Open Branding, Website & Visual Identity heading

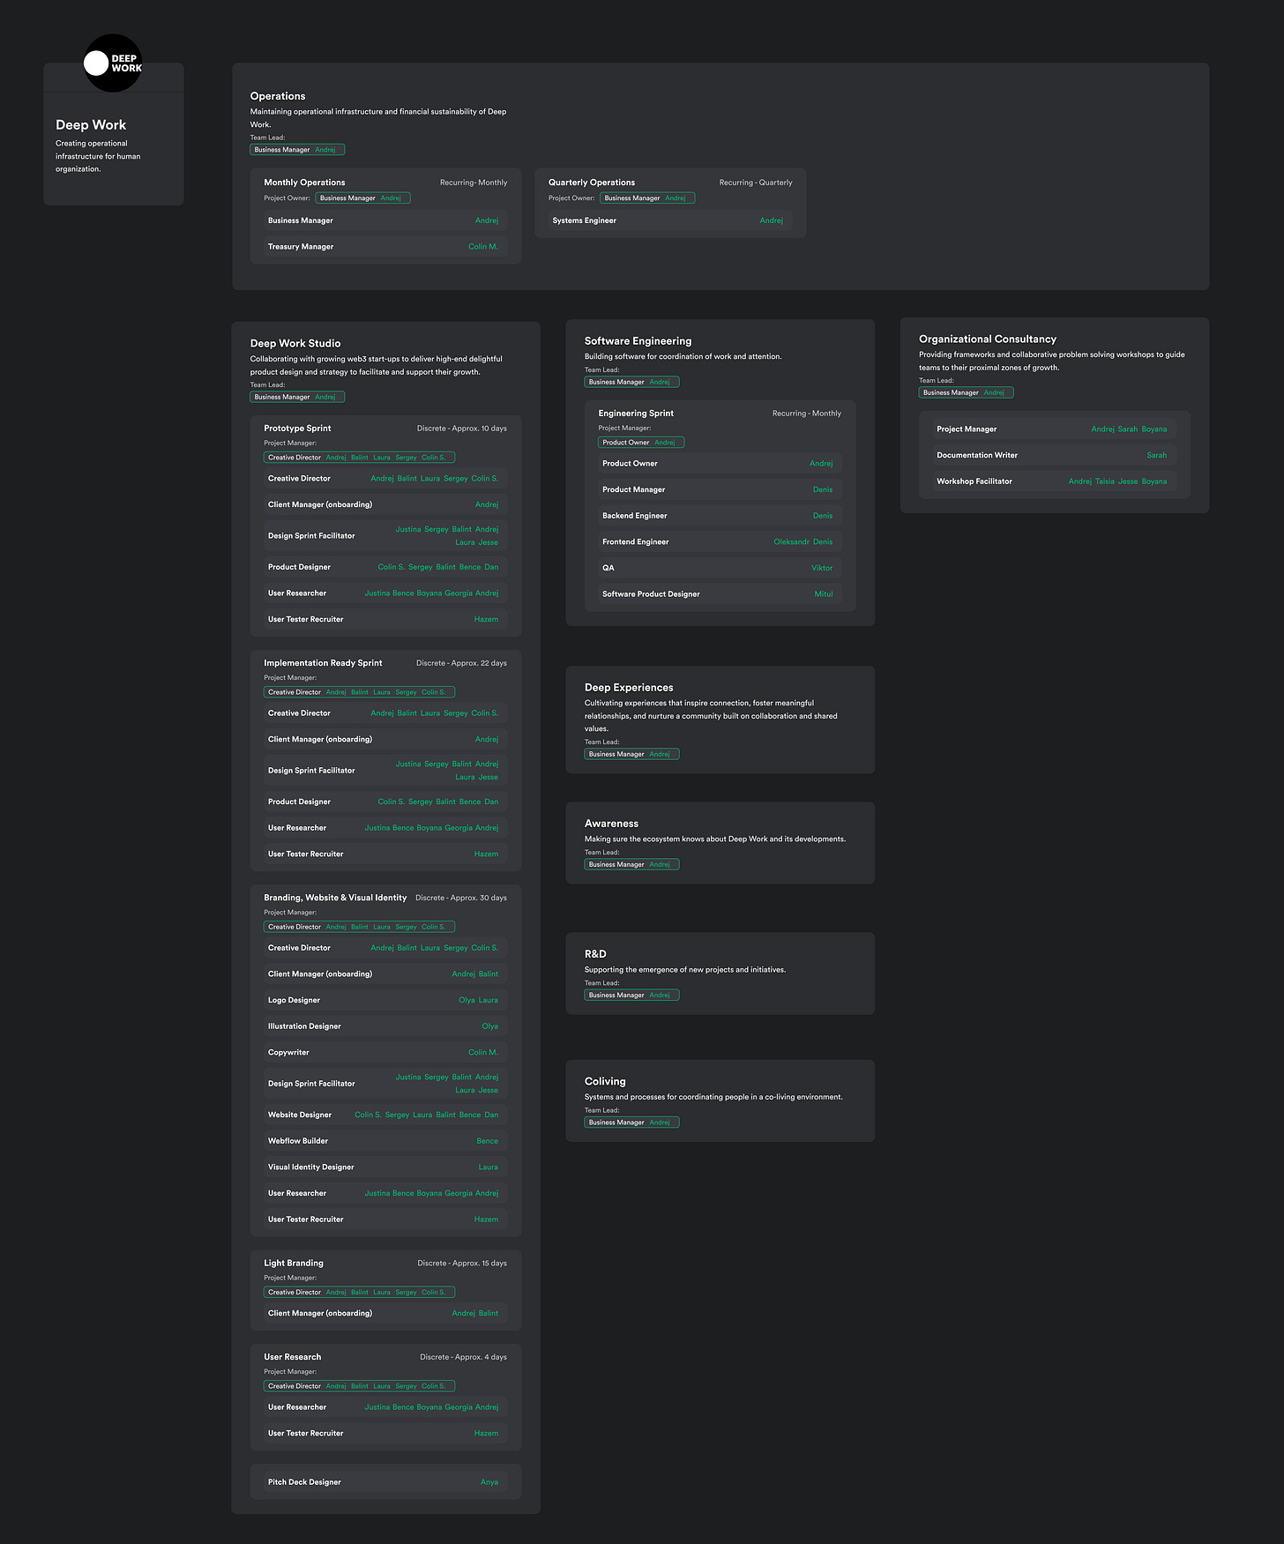click(x=335, y=898)
